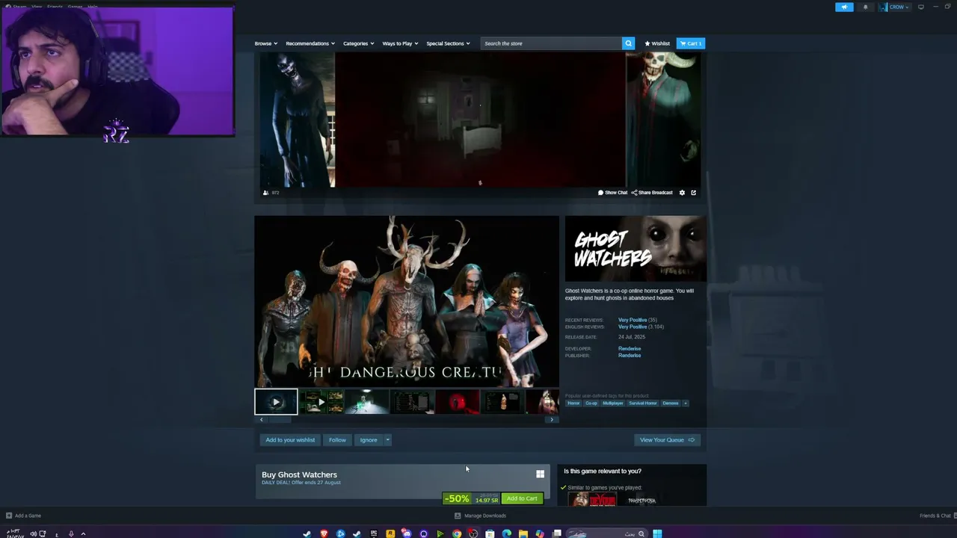Select the first trailer video thumbnail

click(276, 402)
